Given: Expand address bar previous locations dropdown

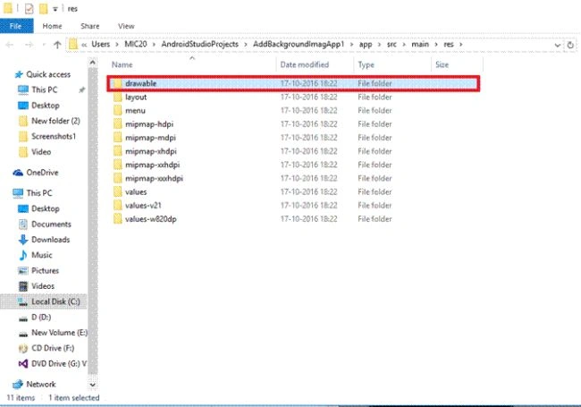Looking at the screenshot, I should [557, 46].
